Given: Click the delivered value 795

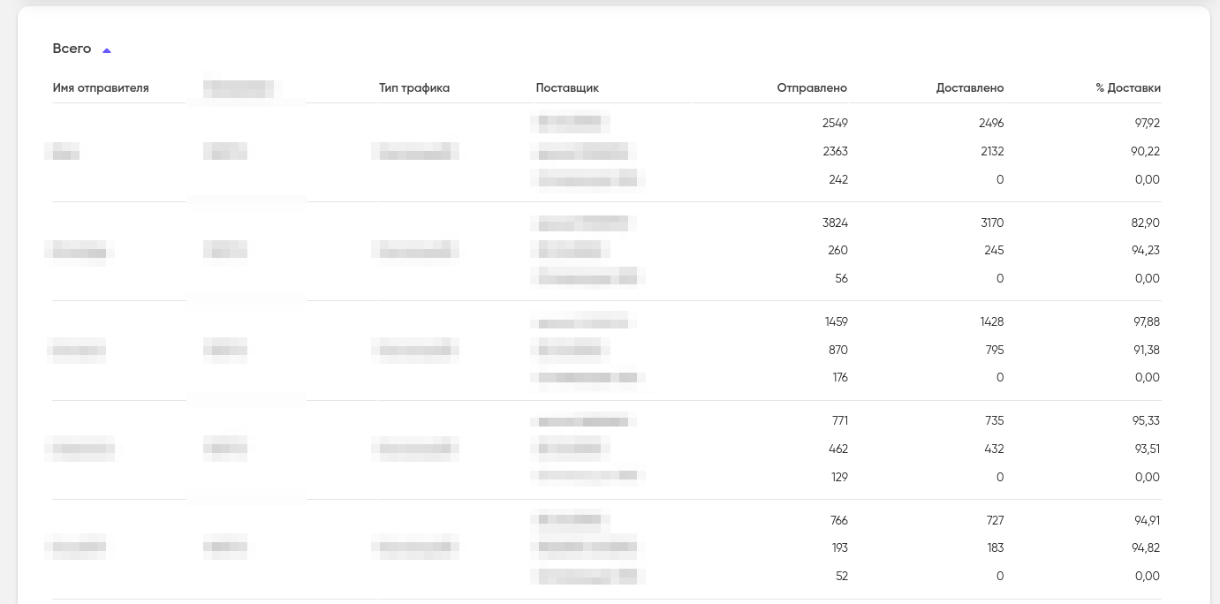Looking at the screenshot, I should 993,350.
